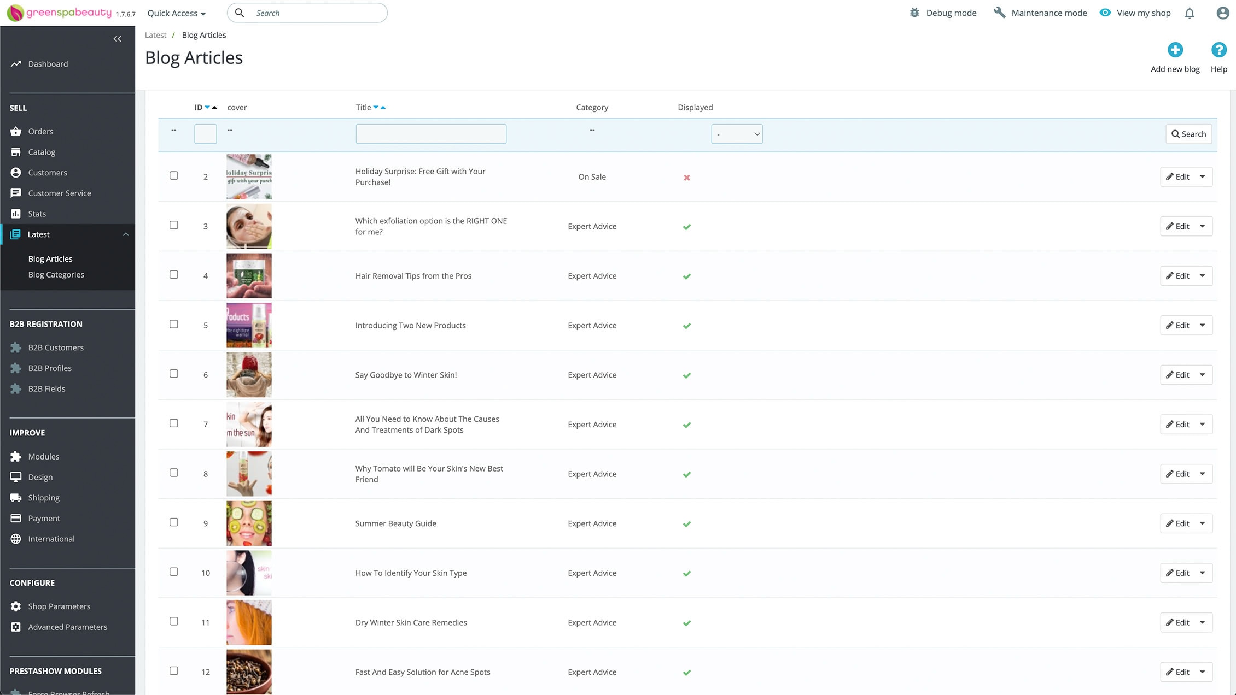The image size is (1236, 695).
Task: Collapse the sidebar with double-chevron icon
Action: [117, 39]
